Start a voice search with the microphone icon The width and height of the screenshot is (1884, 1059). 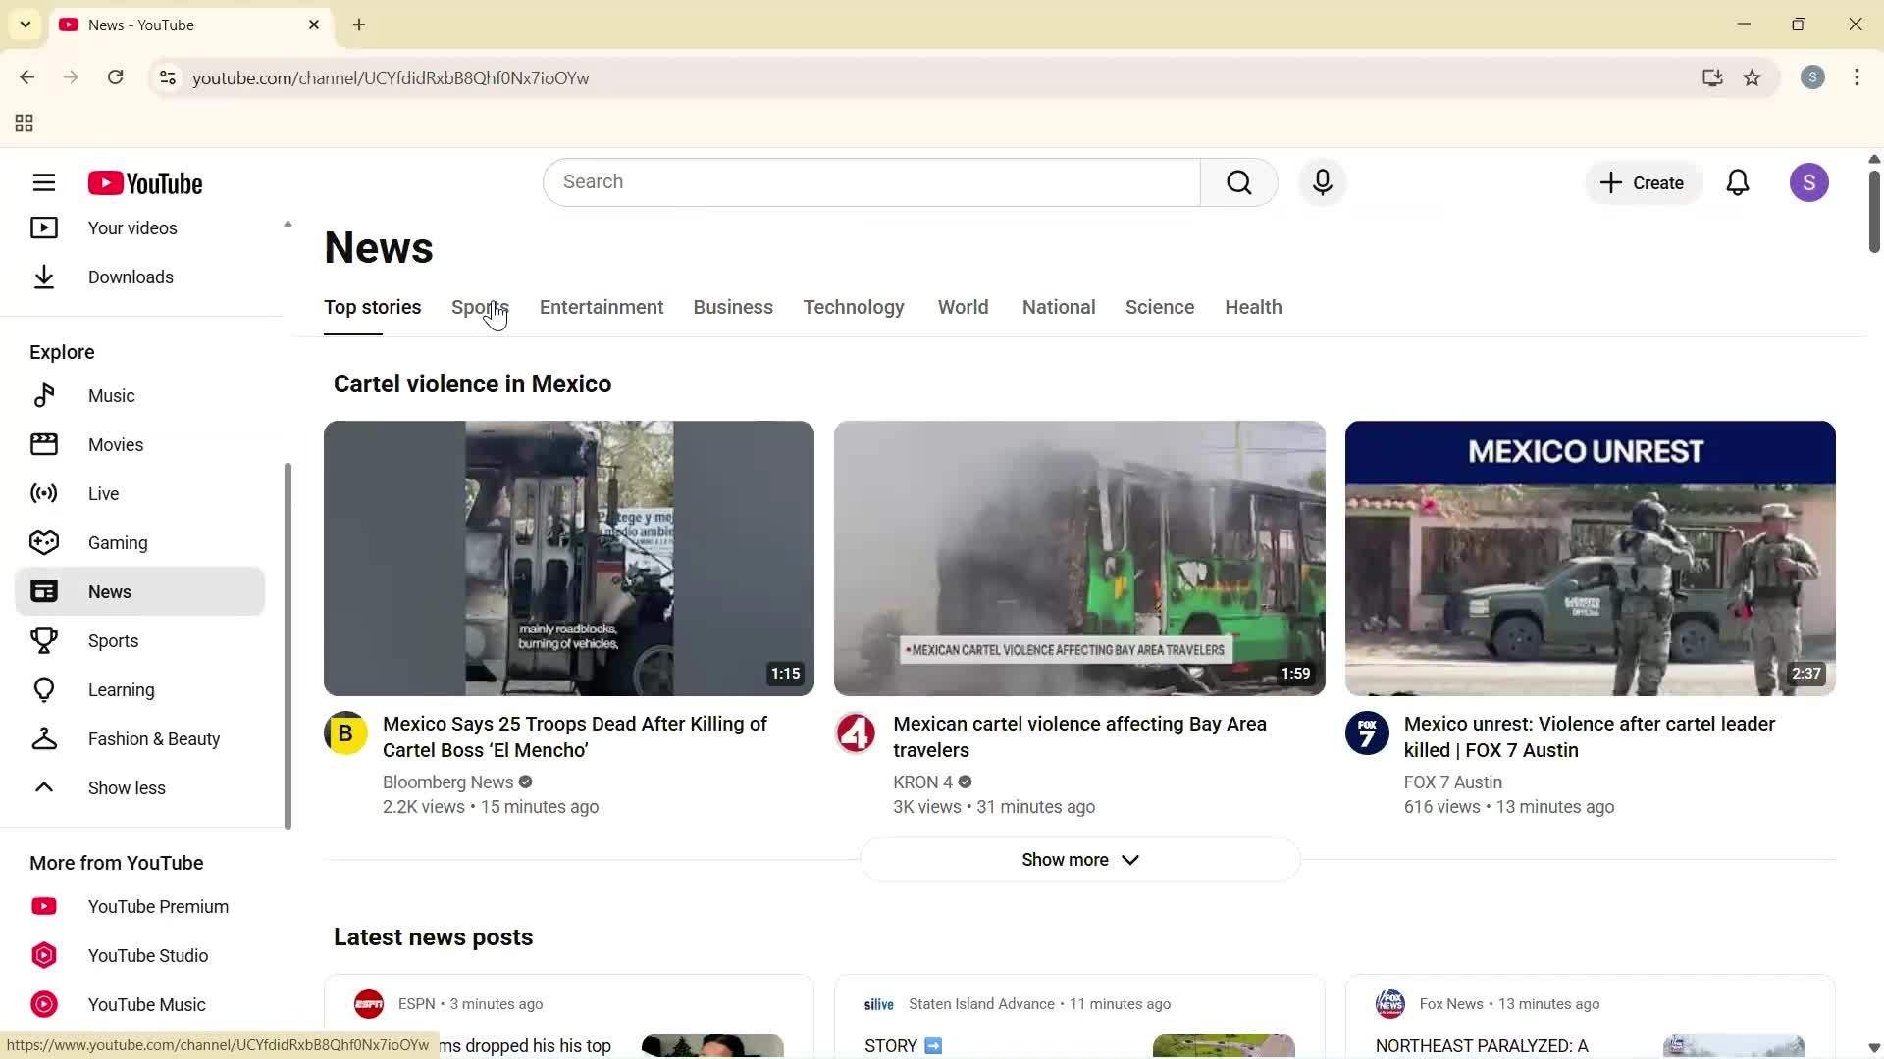pos(1322,182)
